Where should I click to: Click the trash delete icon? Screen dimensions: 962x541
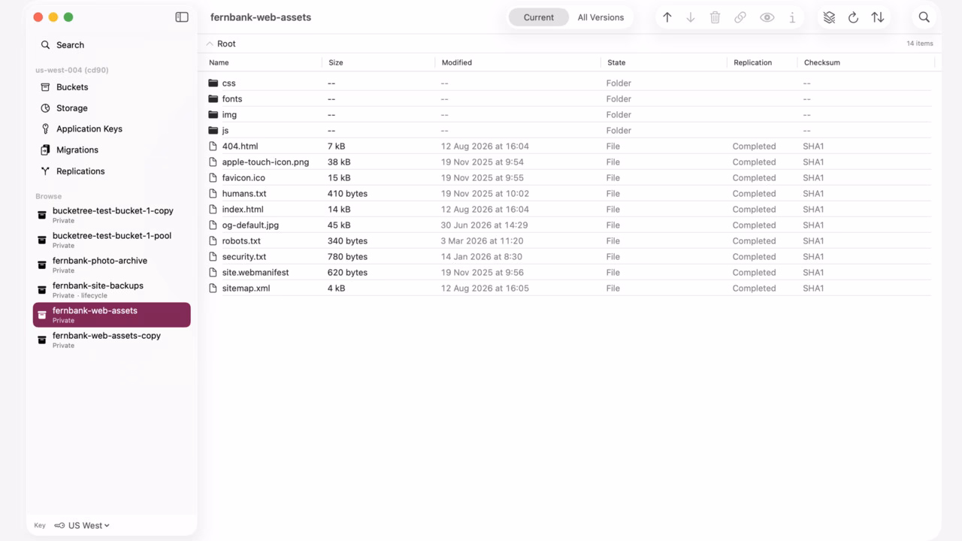[x=715, y=17]
